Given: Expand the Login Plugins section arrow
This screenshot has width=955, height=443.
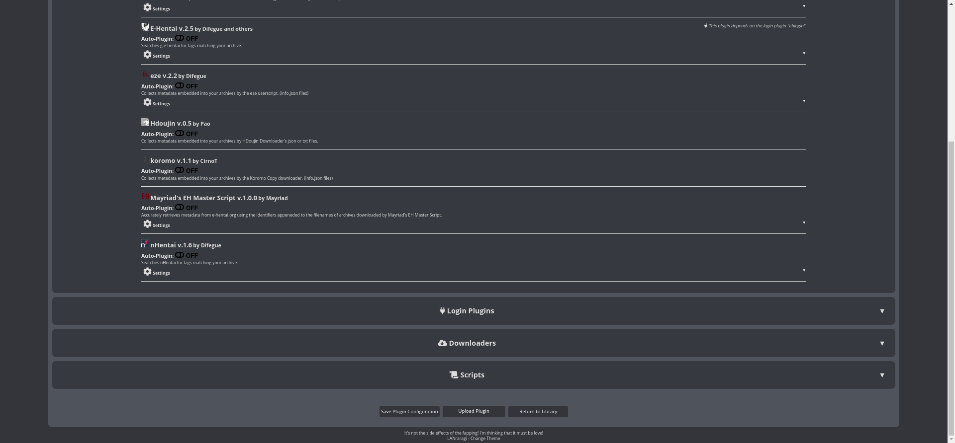Looking at the screenshot, I should [x=882, y=311].
